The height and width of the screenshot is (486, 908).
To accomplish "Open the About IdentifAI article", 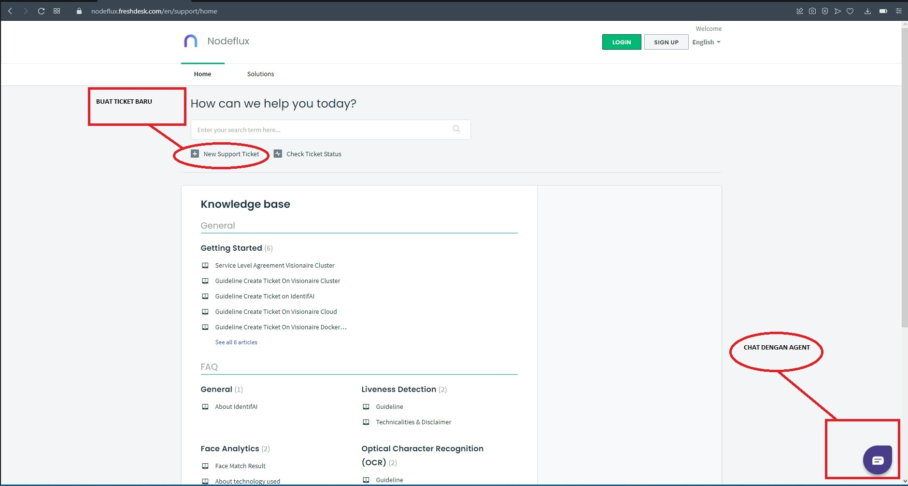I will click(x=236, y=407).
